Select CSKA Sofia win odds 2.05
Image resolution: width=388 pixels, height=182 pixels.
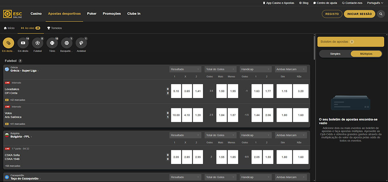pos(176,157)
